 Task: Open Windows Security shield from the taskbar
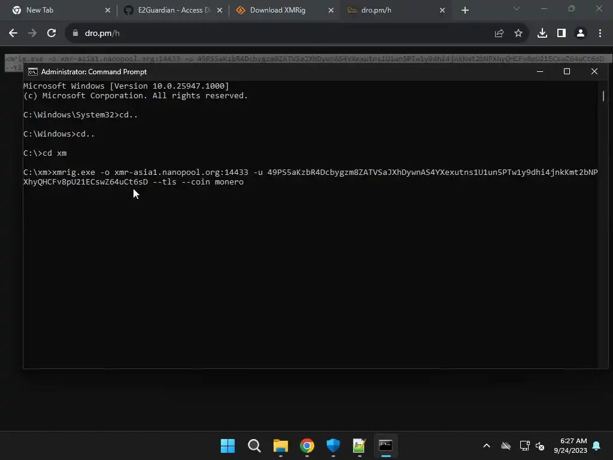(333, 446)
